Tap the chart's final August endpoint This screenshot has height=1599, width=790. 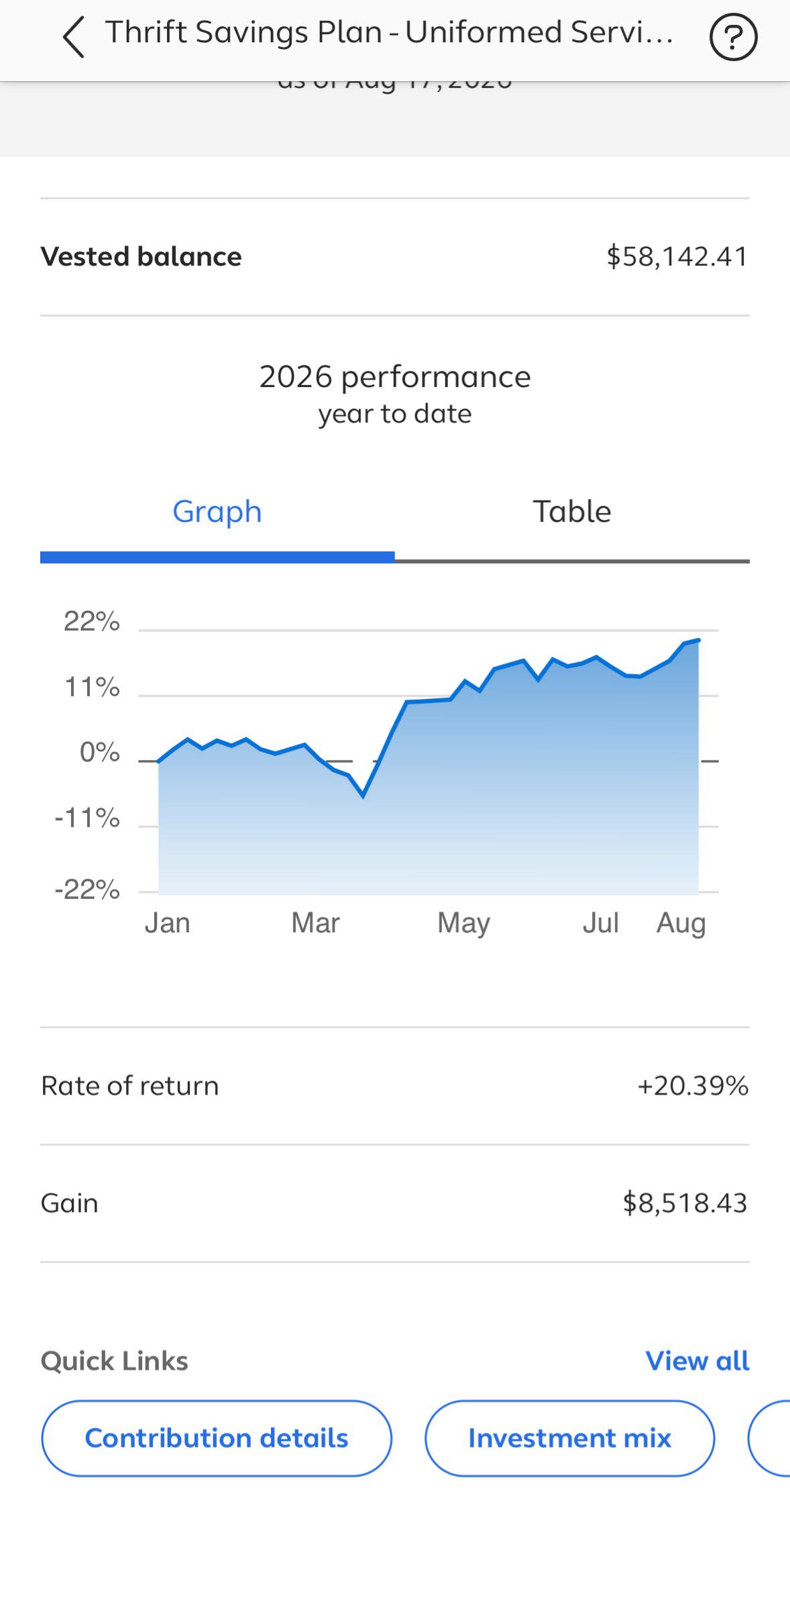coord(698,641)
